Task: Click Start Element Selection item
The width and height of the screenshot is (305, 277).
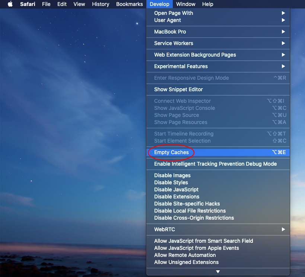Action: [x=218, y=141]
